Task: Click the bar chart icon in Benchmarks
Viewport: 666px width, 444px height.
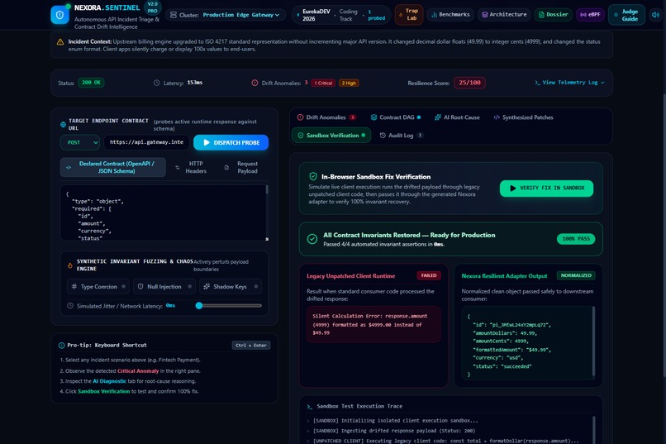Action: (x=434, y=14)
